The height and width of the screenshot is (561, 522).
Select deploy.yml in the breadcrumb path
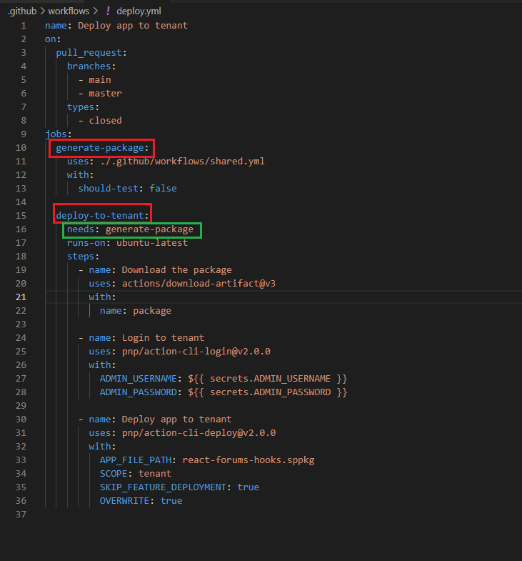tap(134, 11)
